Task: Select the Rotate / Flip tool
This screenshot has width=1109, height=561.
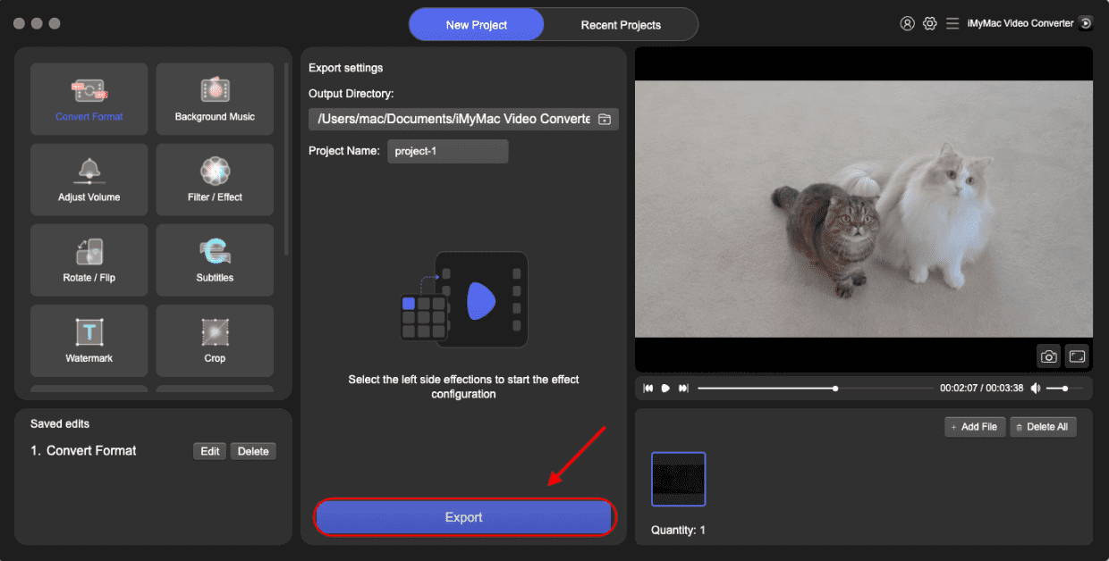Action: pyautogui.click(x=89, y=260)
